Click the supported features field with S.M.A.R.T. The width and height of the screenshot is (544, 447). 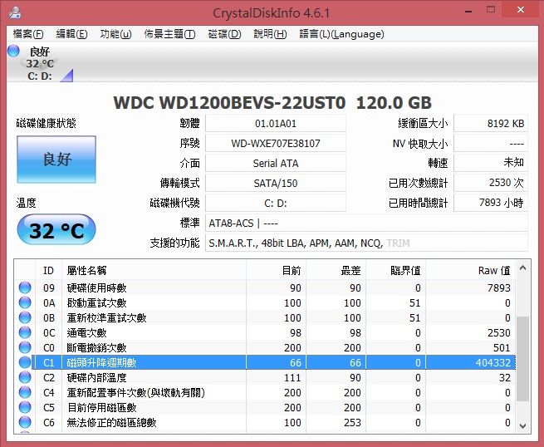[x=366, y=243]
